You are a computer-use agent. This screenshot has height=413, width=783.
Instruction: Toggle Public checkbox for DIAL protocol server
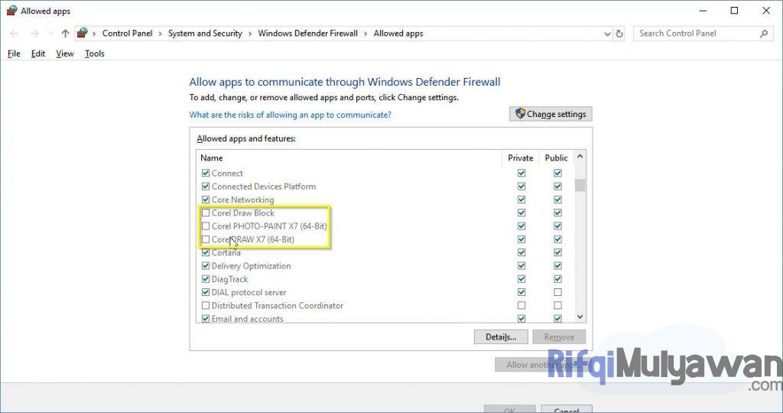pos(557,292)
